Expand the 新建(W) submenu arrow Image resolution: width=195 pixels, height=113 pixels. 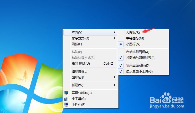coord(115,85)
